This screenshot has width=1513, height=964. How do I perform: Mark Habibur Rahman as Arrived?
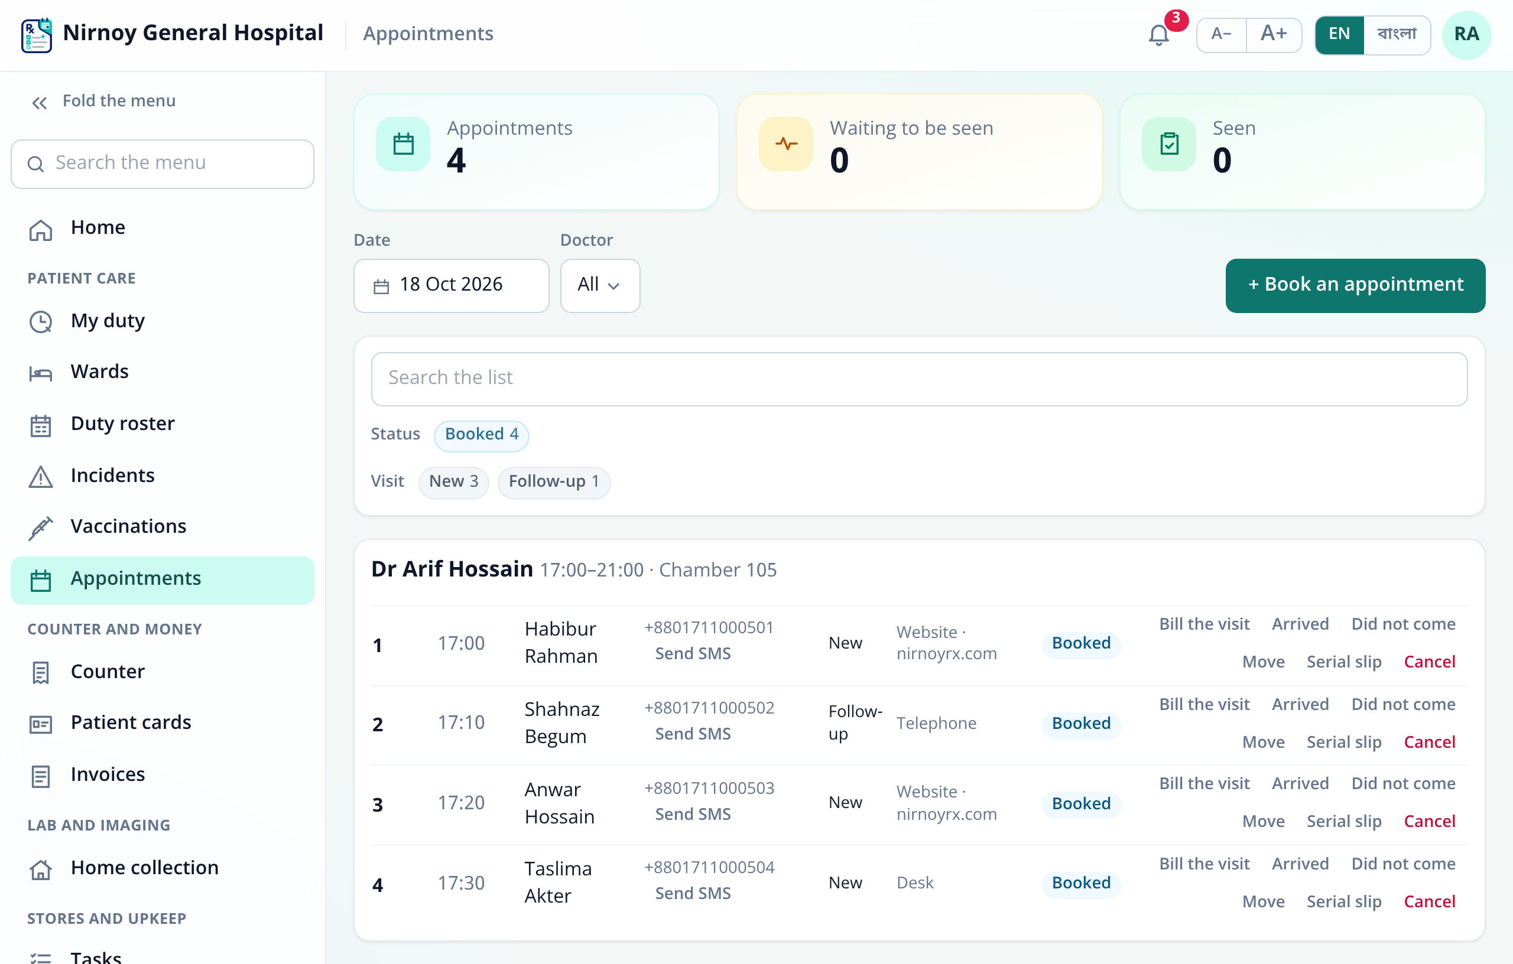[x=1300, y=624]
